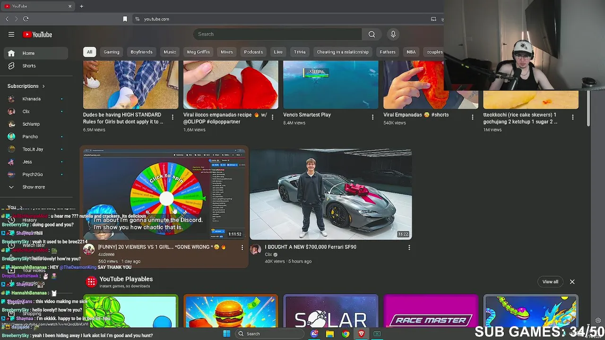Click the YouTube logo

tap(37, 34)
